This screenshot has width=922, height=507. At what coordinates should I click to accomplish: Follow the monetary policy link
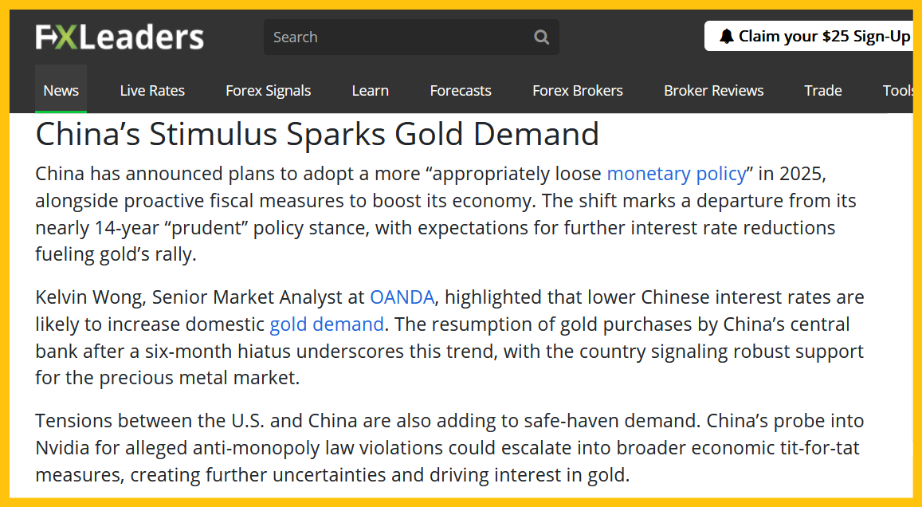(x=677, y=173)
